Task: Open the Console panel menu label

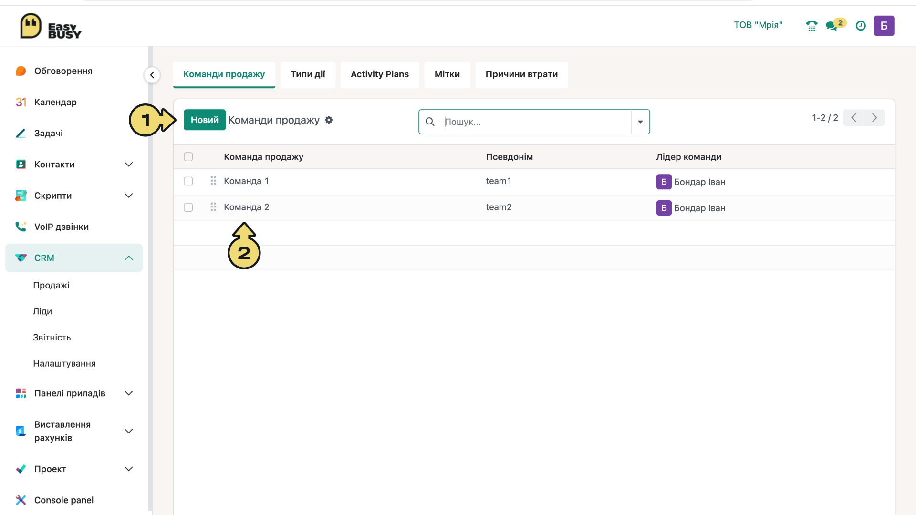Action: pyautogui.click(x=64, y=500)
